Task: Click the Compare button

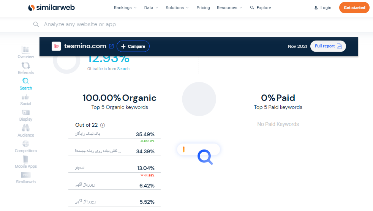Action: pyautogui.click(x=133, y=46)
